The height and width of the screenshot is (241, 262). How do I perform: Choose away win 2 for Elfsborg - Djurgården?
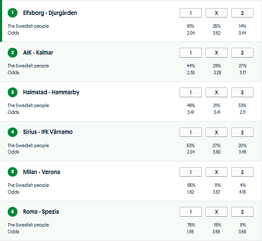click(x=242, y=13)
